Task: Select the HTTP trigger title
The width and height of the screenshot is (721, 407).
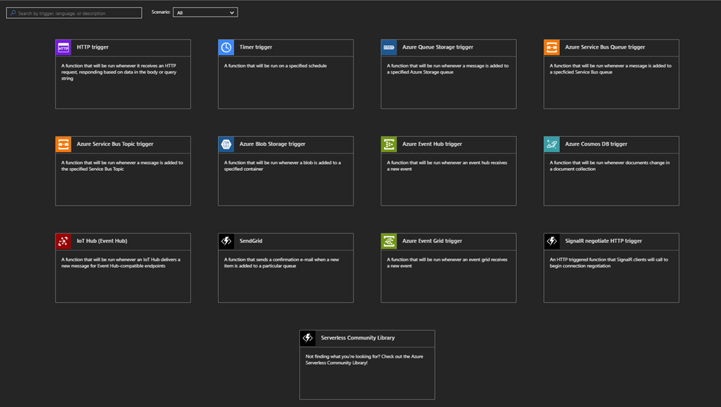Action: 92,47
